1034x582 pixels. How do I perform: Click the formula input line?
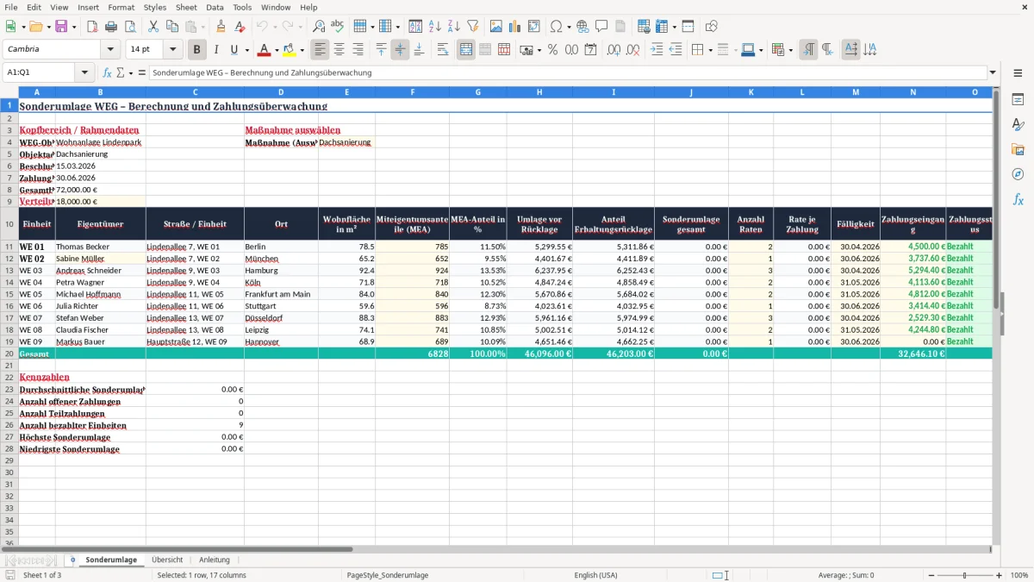[567, 72]
